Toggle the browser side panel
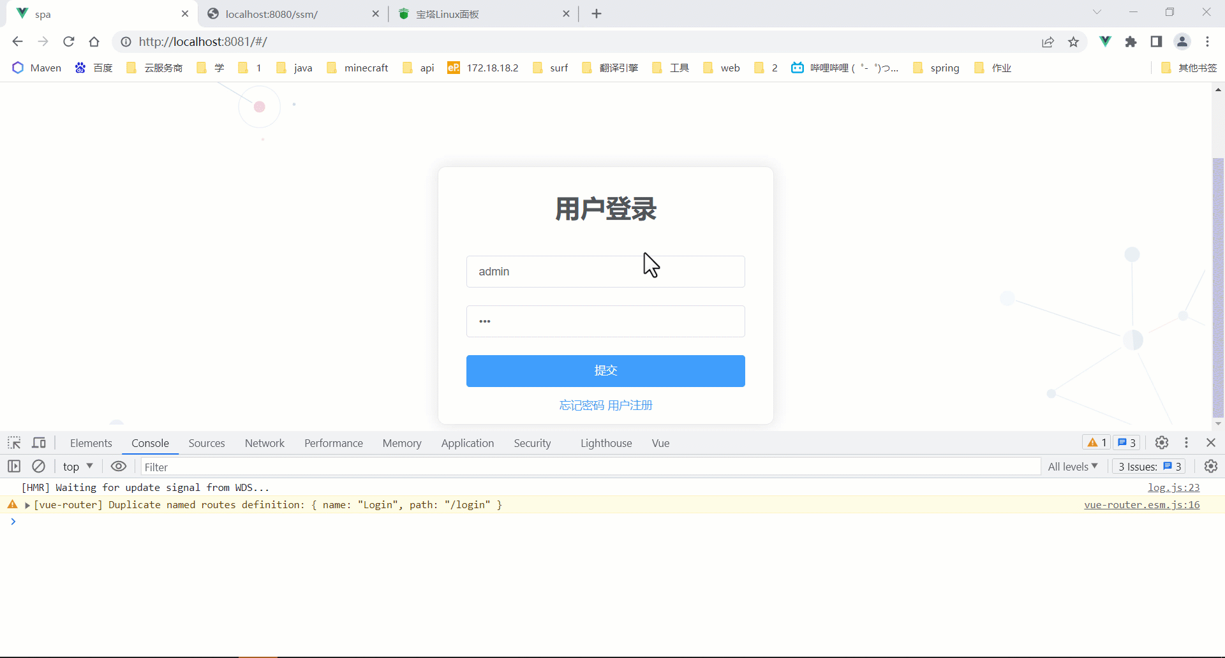The width and height of the screenshot is (1225, 658). tap(1156, 41)
